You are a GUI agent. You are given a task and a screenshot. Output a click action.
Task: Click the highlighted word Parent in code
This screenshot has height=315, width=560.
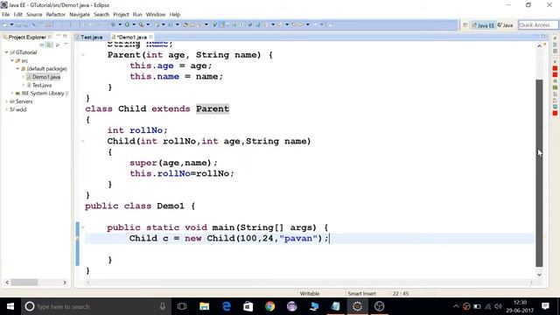pos(213,108)
